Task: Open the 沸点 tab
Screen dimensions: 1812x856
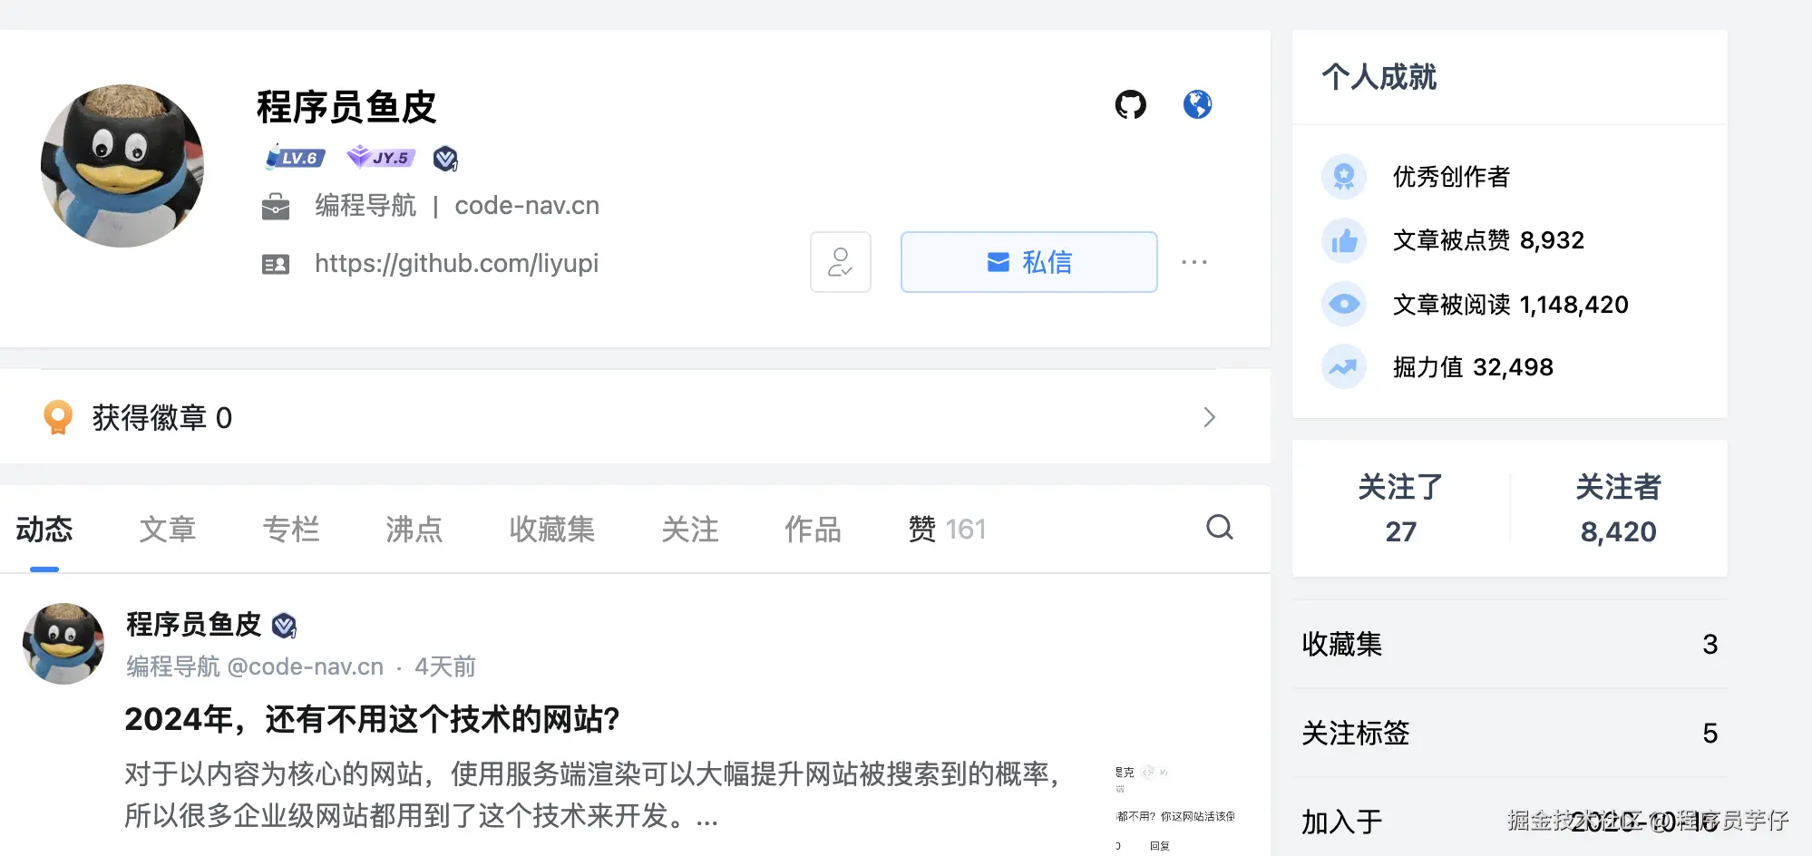Action: [413, 530]
